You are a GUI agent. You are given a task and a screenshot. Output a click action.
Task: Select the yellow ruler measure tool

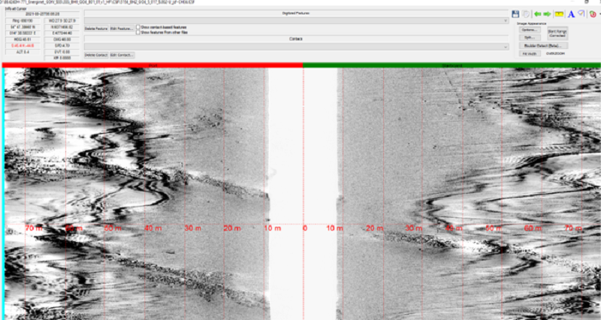559,14
